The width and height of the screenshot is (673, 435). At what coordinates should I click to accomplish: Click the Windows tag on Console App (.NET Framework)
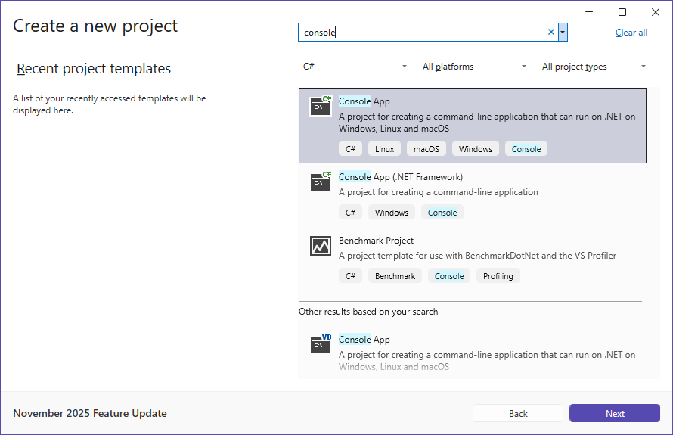coord(392,213)
